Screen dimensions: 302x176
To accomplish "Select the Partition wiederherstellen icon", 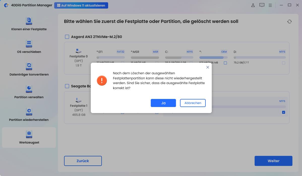I will (x=29, y=112).
